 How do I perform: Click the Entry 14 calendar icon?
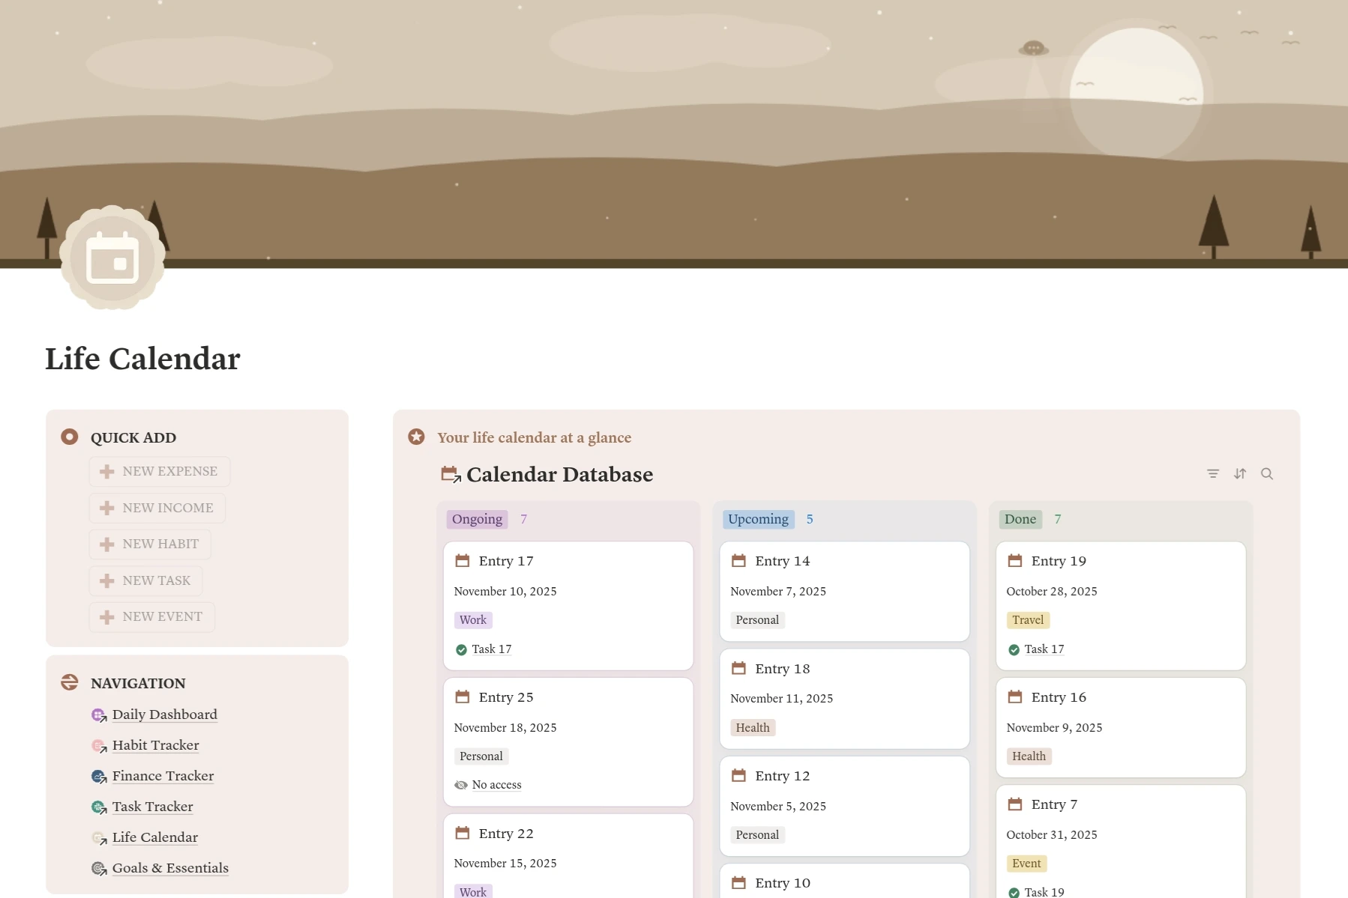(738, 561)
